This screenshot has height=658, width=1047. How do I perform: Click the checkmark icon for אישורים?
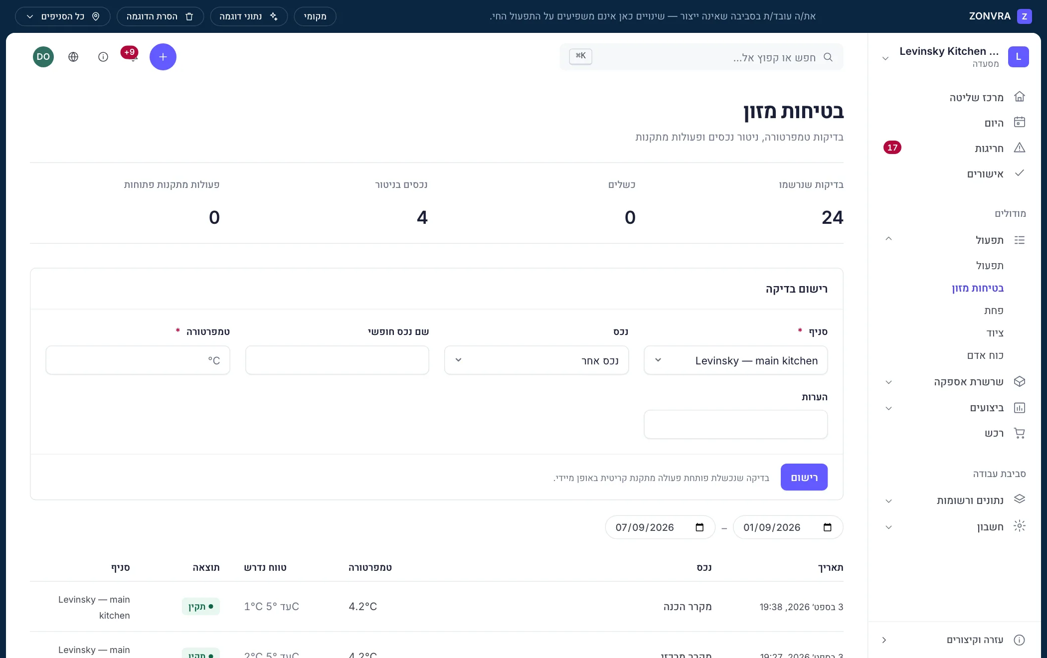(x=1020, y=173)
